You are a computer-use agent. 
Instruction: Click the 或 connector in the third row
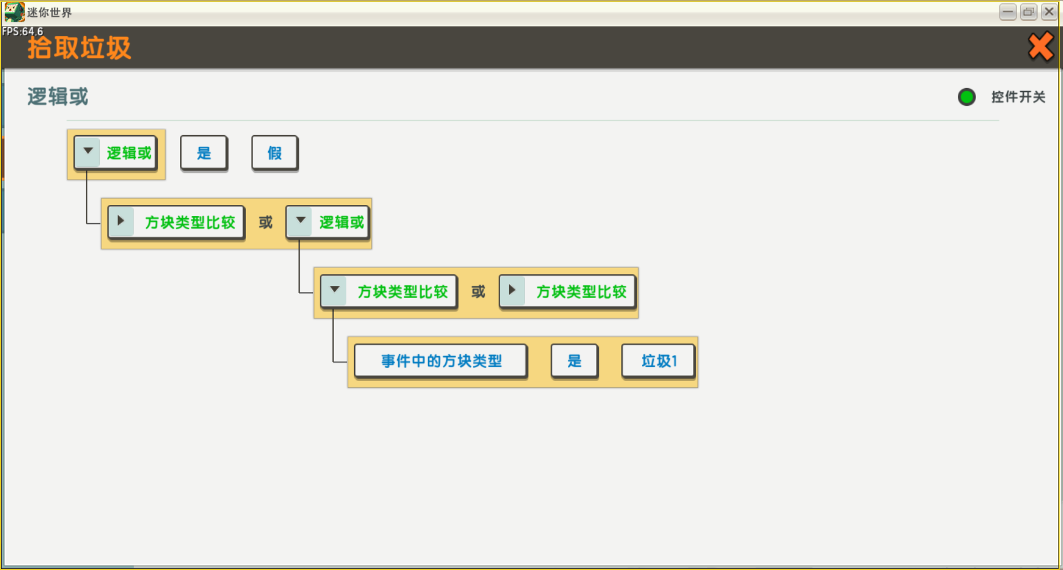(478, 292)
